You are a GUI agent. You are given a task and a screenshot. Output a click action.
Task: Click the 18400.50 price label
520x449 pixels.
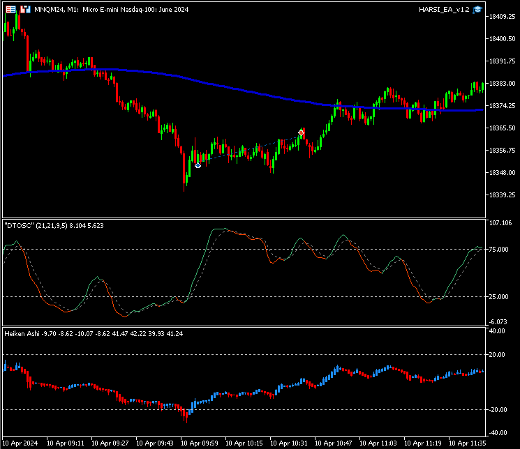[502, 39]
